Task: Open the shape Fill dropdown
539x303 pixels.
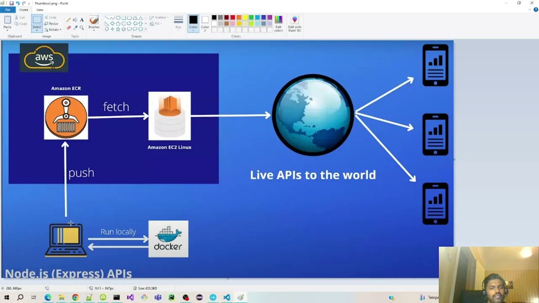Action: 156,24
